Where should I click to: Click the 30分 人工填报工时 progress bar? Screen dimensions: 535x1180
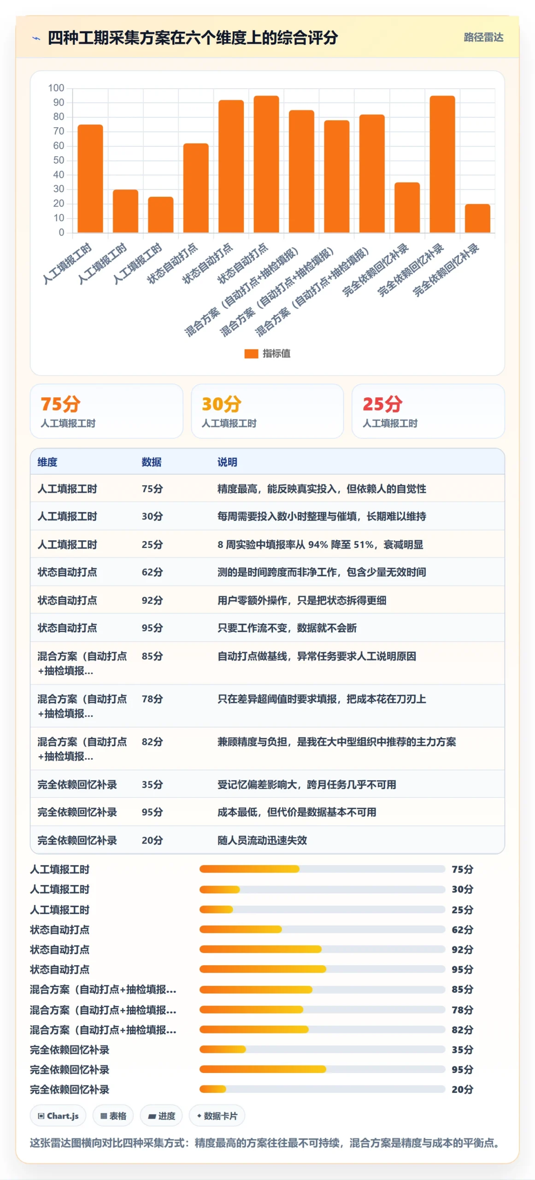tap(322, 889)
